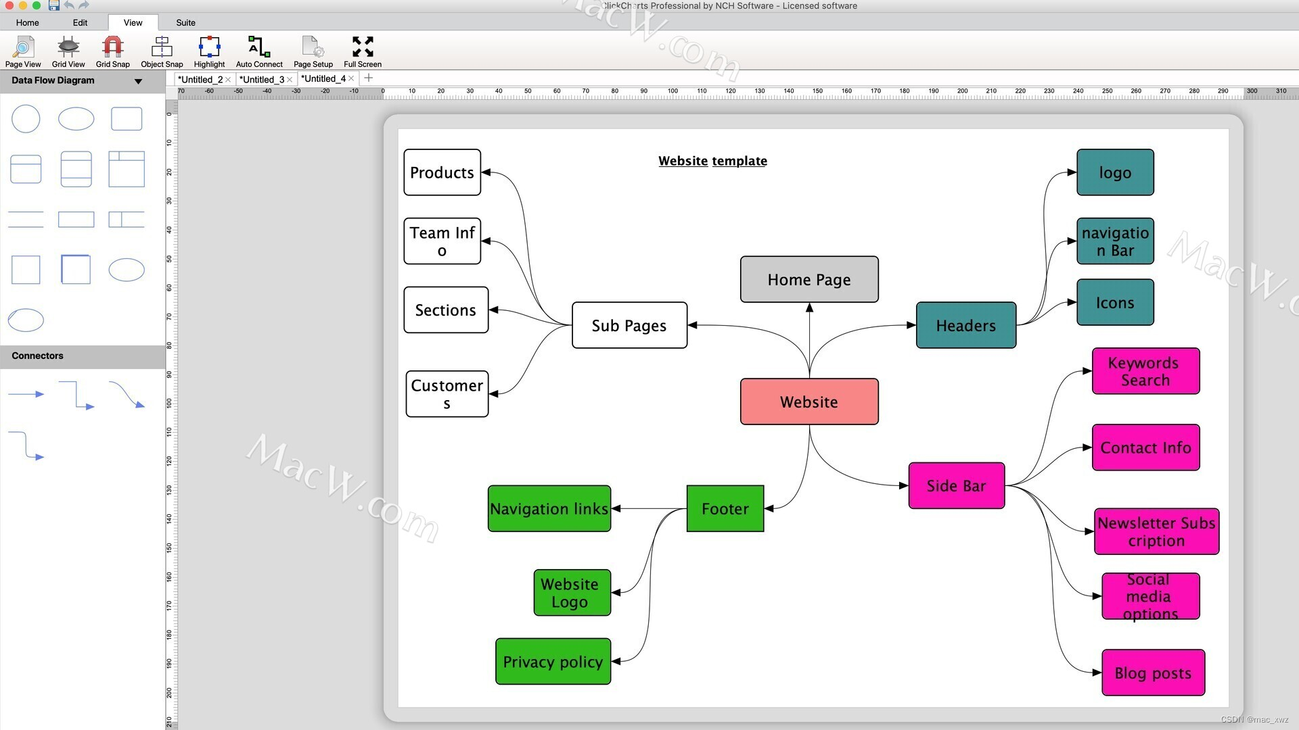Select the Newsletter Subscription node

1156,531
